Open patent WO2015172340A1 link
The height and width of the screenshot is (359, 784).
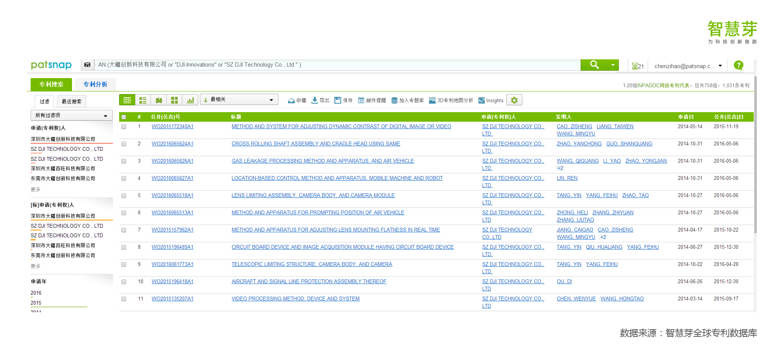tap(172, 127)
